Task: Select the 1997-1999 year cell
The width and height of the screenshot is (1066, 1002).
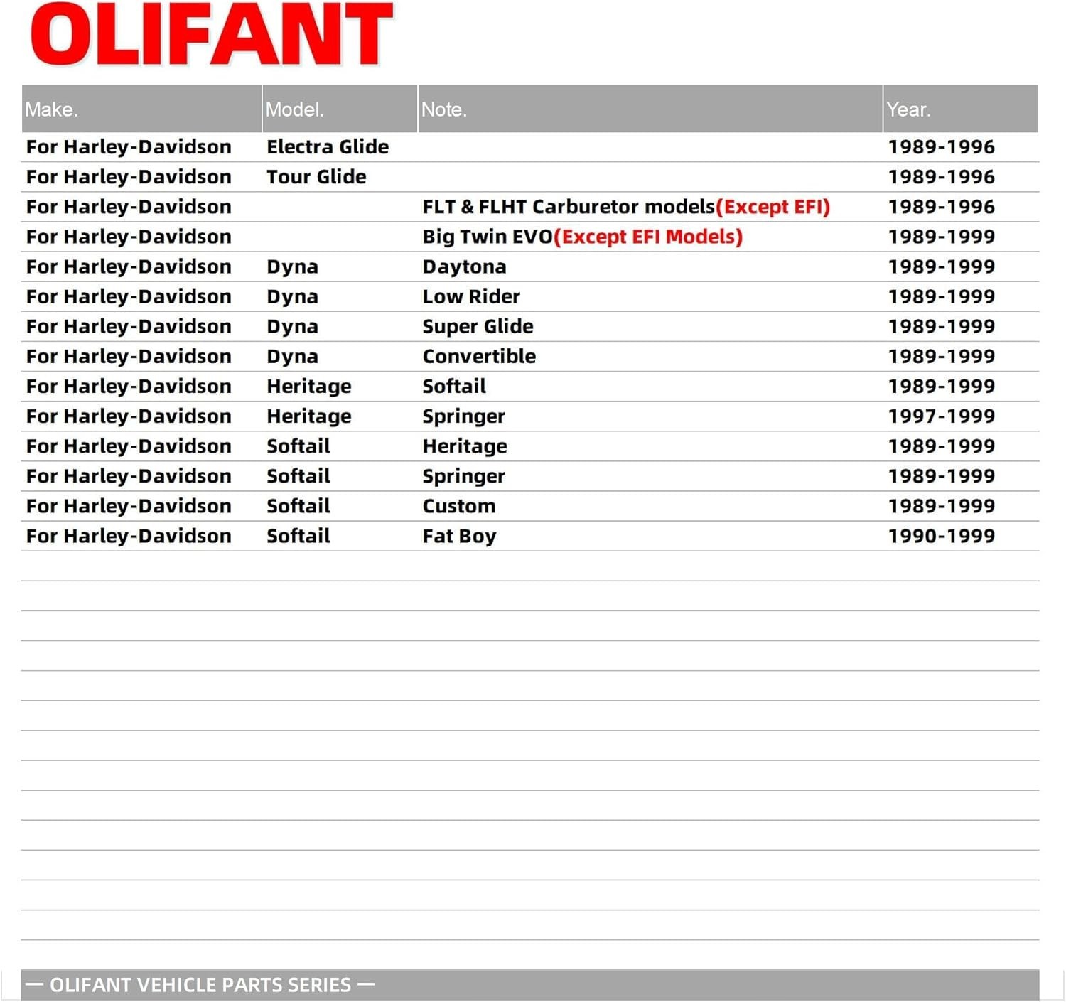Action: (x=941, y=416)
